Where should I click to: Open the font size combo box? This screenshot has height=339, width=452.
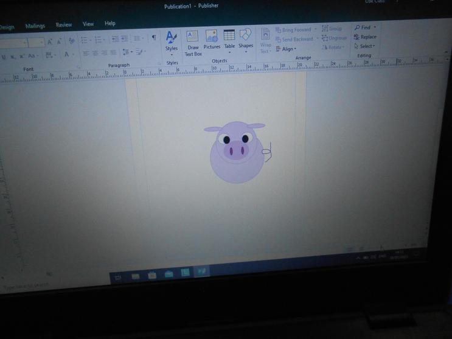(37, 43)
